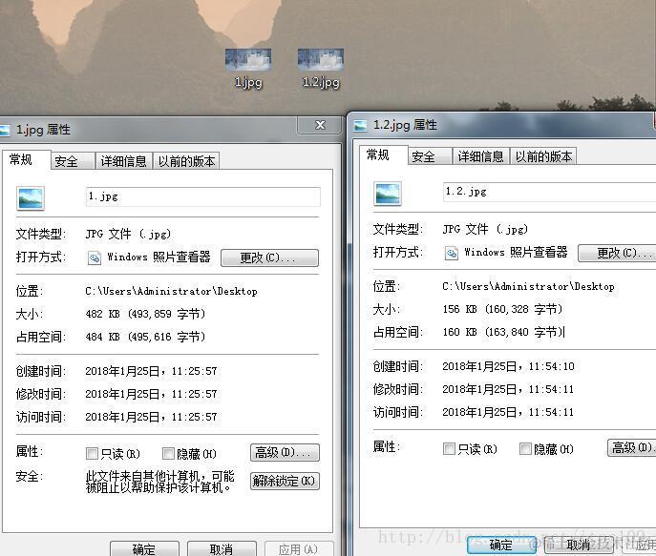
Task: Click disk usage 160 KB (163,840 字节)
Action: point(502,333)
